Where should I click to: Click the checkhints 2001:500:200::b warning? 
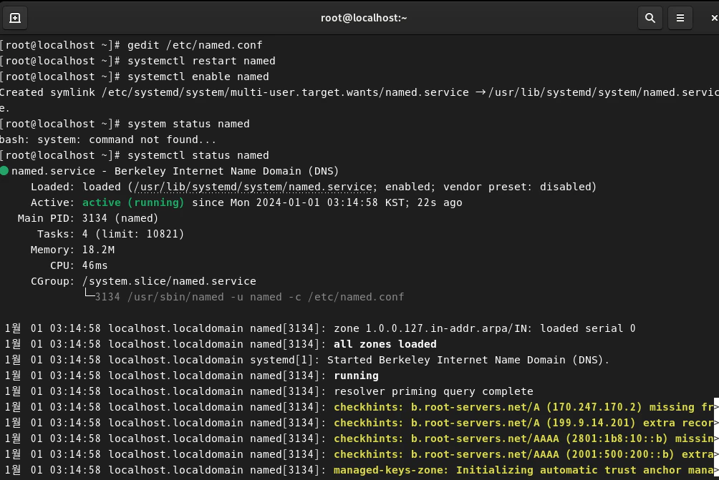coord(523,454)
